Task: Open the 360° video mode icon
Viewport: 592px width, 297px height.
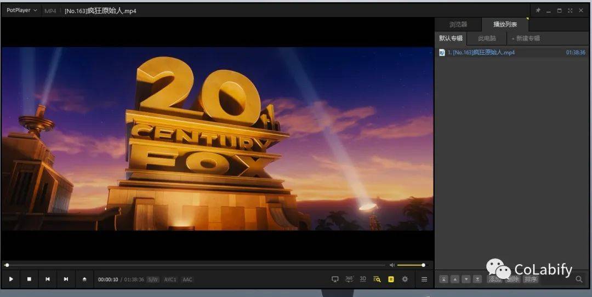Action: pos(349,279)
